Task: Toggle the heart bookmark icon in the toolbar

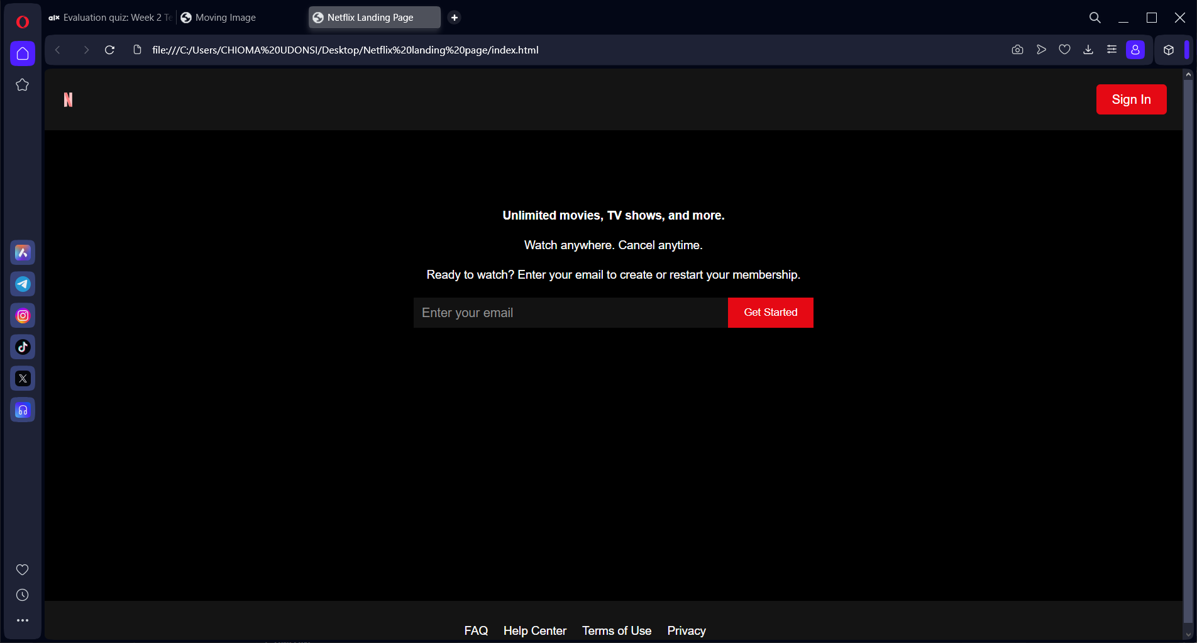Action: coord(1065,50)
